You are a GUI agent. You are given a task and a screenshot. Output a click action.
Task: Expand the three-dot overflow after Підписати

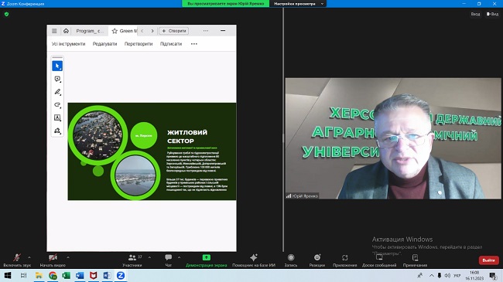coord(194,43)
